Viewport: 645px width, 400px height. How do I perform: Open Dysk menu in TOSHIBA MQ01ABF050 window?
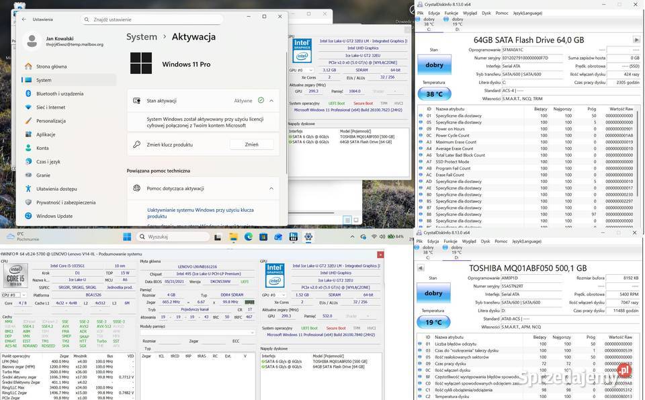tap(485, 241)
